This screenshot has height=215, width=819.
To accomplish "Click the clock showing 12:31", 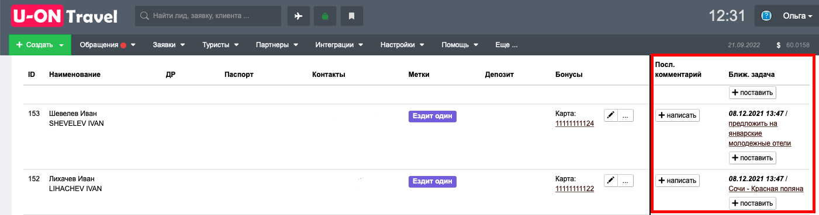I will 727,16.
